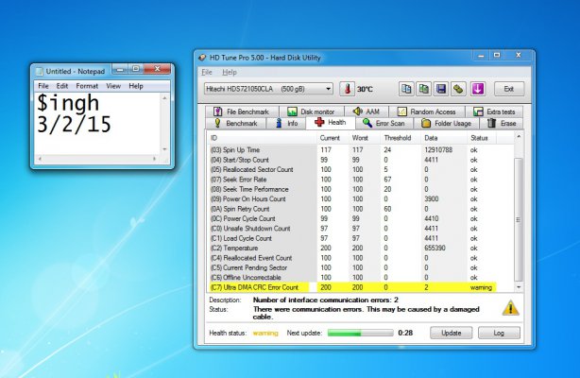580x378 pixels.
Task: Select the Reallocated Event Count row
Action: point(351,258)
